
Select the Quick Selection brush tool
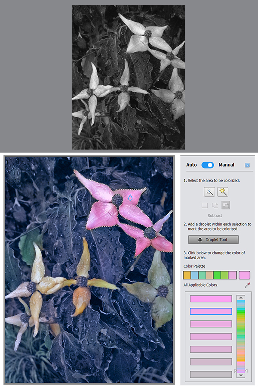pos(209,192)
